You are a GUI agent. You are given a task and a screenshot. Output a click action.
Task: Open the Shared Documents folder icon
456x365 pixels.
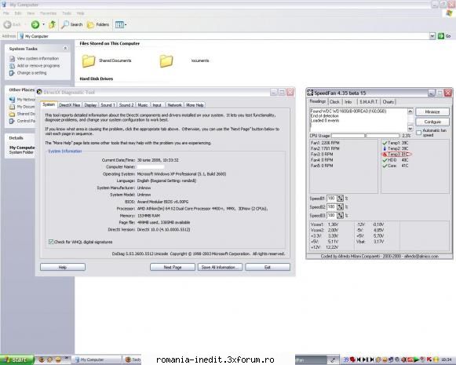[x=89, y=61]
